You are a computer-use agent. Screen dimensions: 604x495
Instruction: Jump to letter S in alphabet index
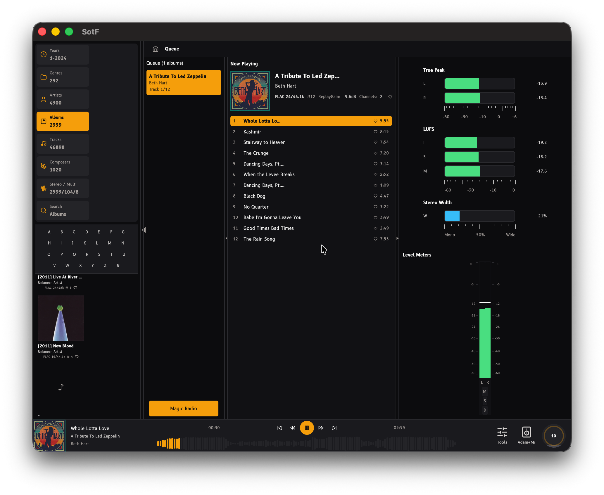(x=99, y=255)
